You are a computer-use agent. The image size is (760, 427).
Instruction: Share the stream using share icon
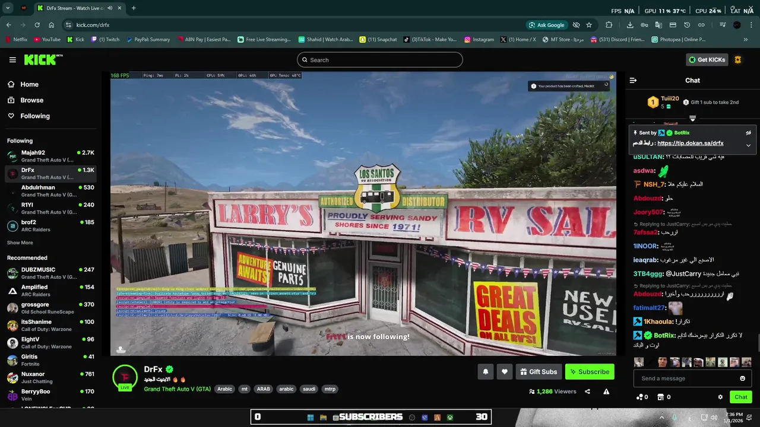click(x=587, y=391)
